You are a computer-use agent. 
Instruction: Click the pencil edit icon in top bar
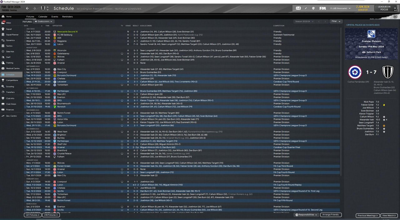click(x=306, y=8)
